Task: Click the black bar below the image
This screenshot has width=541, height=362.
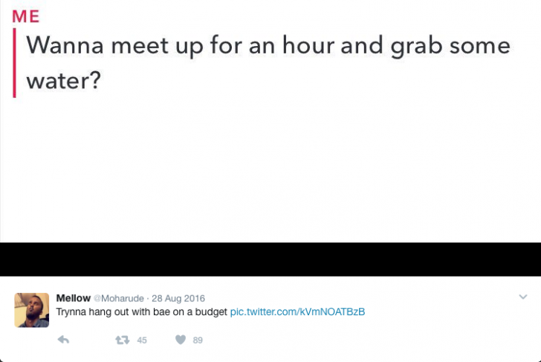Action: point(270,259)
